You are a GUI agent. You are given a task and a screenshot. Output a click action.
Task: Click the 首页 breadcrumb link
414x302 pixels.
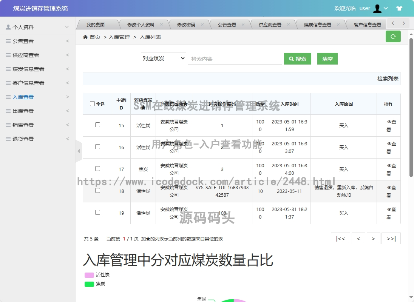click(95, 37)
